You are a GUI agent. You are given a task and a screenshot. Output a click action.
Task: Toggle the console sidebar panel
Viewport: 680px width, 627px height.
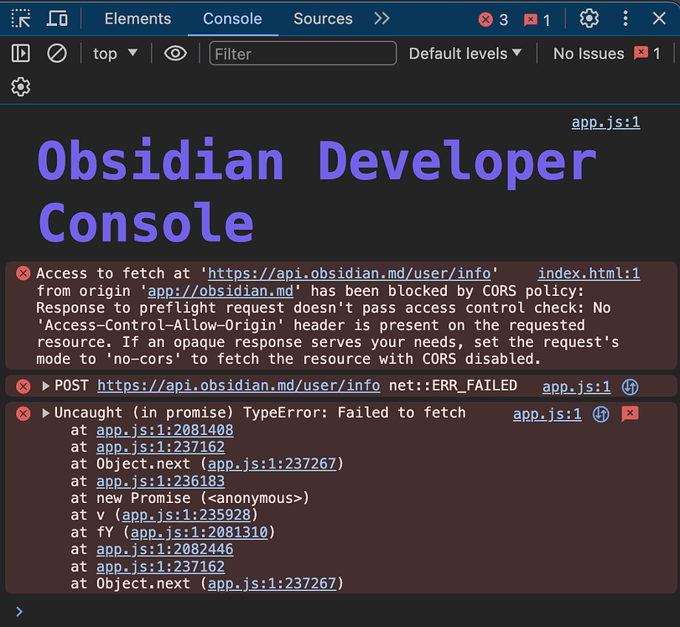pyautogui.click(x=20, y=53)
